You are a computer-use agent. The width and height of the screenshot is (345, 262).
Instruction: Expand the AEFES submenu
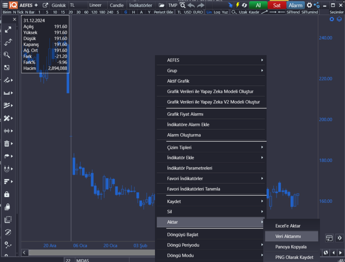click(211, 60)
